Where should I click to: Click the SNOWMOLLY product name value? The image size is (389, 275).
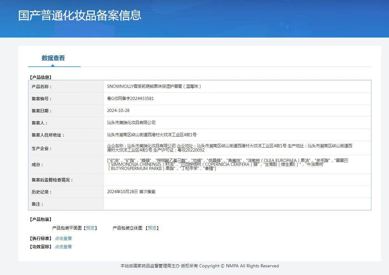click(x=154, y=86)
